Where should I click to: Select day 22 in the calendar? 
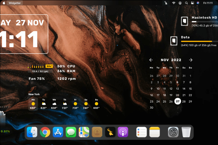(x=190, y=95)
